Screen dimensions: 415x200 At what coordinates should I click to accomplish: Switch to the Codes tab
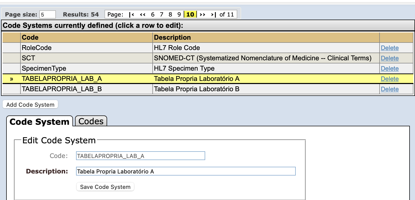[91, 121]
